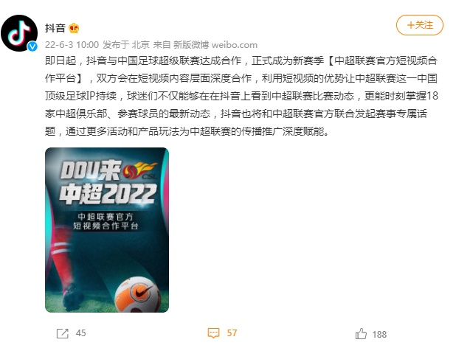Click the like count 188

pyautogui.click(x=379, y=334)
